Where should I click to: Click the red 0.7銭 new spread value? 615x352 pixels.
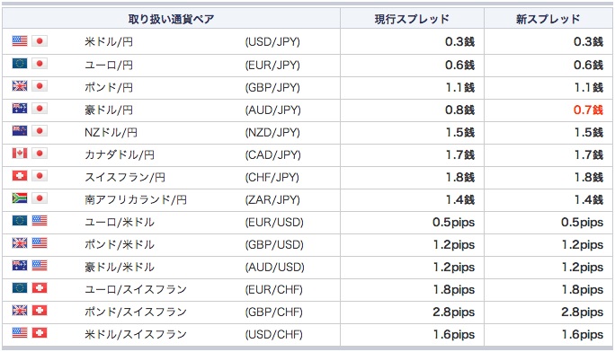(x=588, y=110)
